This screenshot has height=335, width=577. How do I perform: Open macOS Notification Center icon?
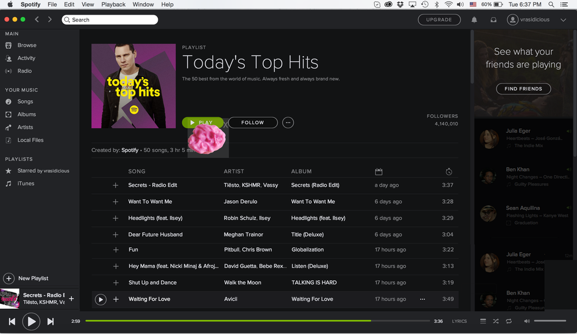coord(564,4)
